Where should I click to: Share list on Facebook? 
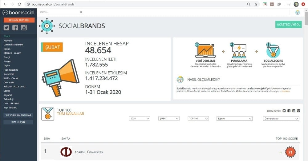289,111
